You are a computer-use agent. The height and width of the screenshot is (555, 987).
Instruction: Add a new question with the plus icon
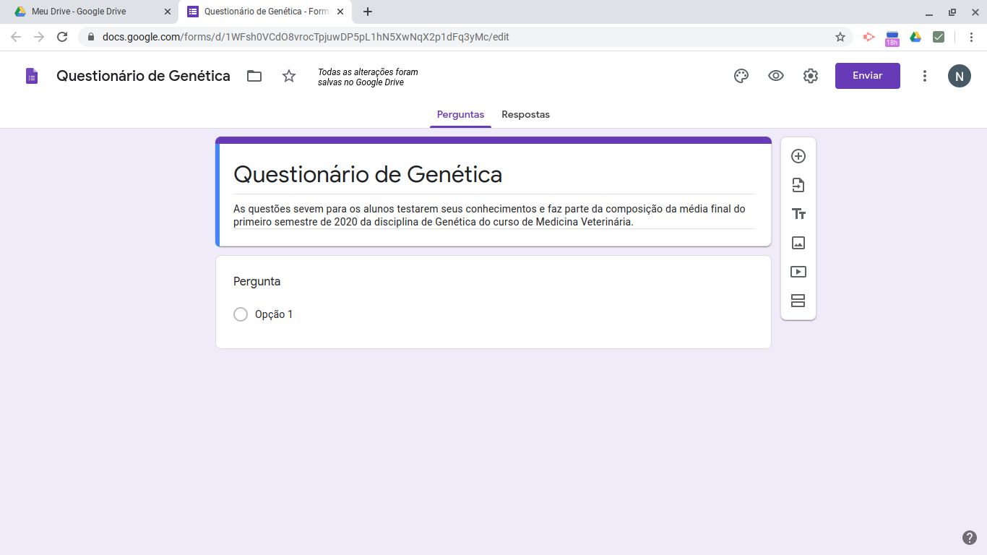pyautogui.click(x=798, y=156)
